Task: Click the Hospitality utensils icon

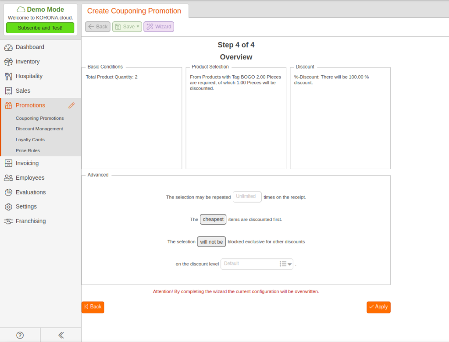Action: coord(8,76)
